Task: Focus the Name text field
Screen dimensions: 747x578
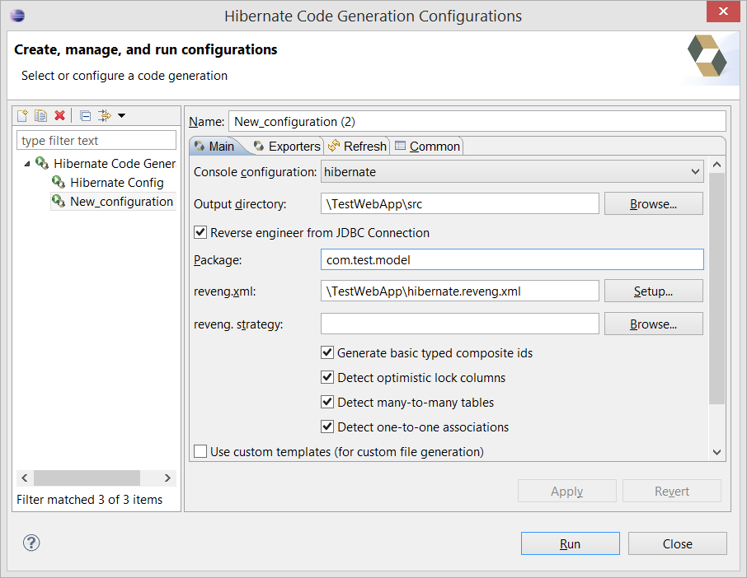Action: tap(477, 121)
